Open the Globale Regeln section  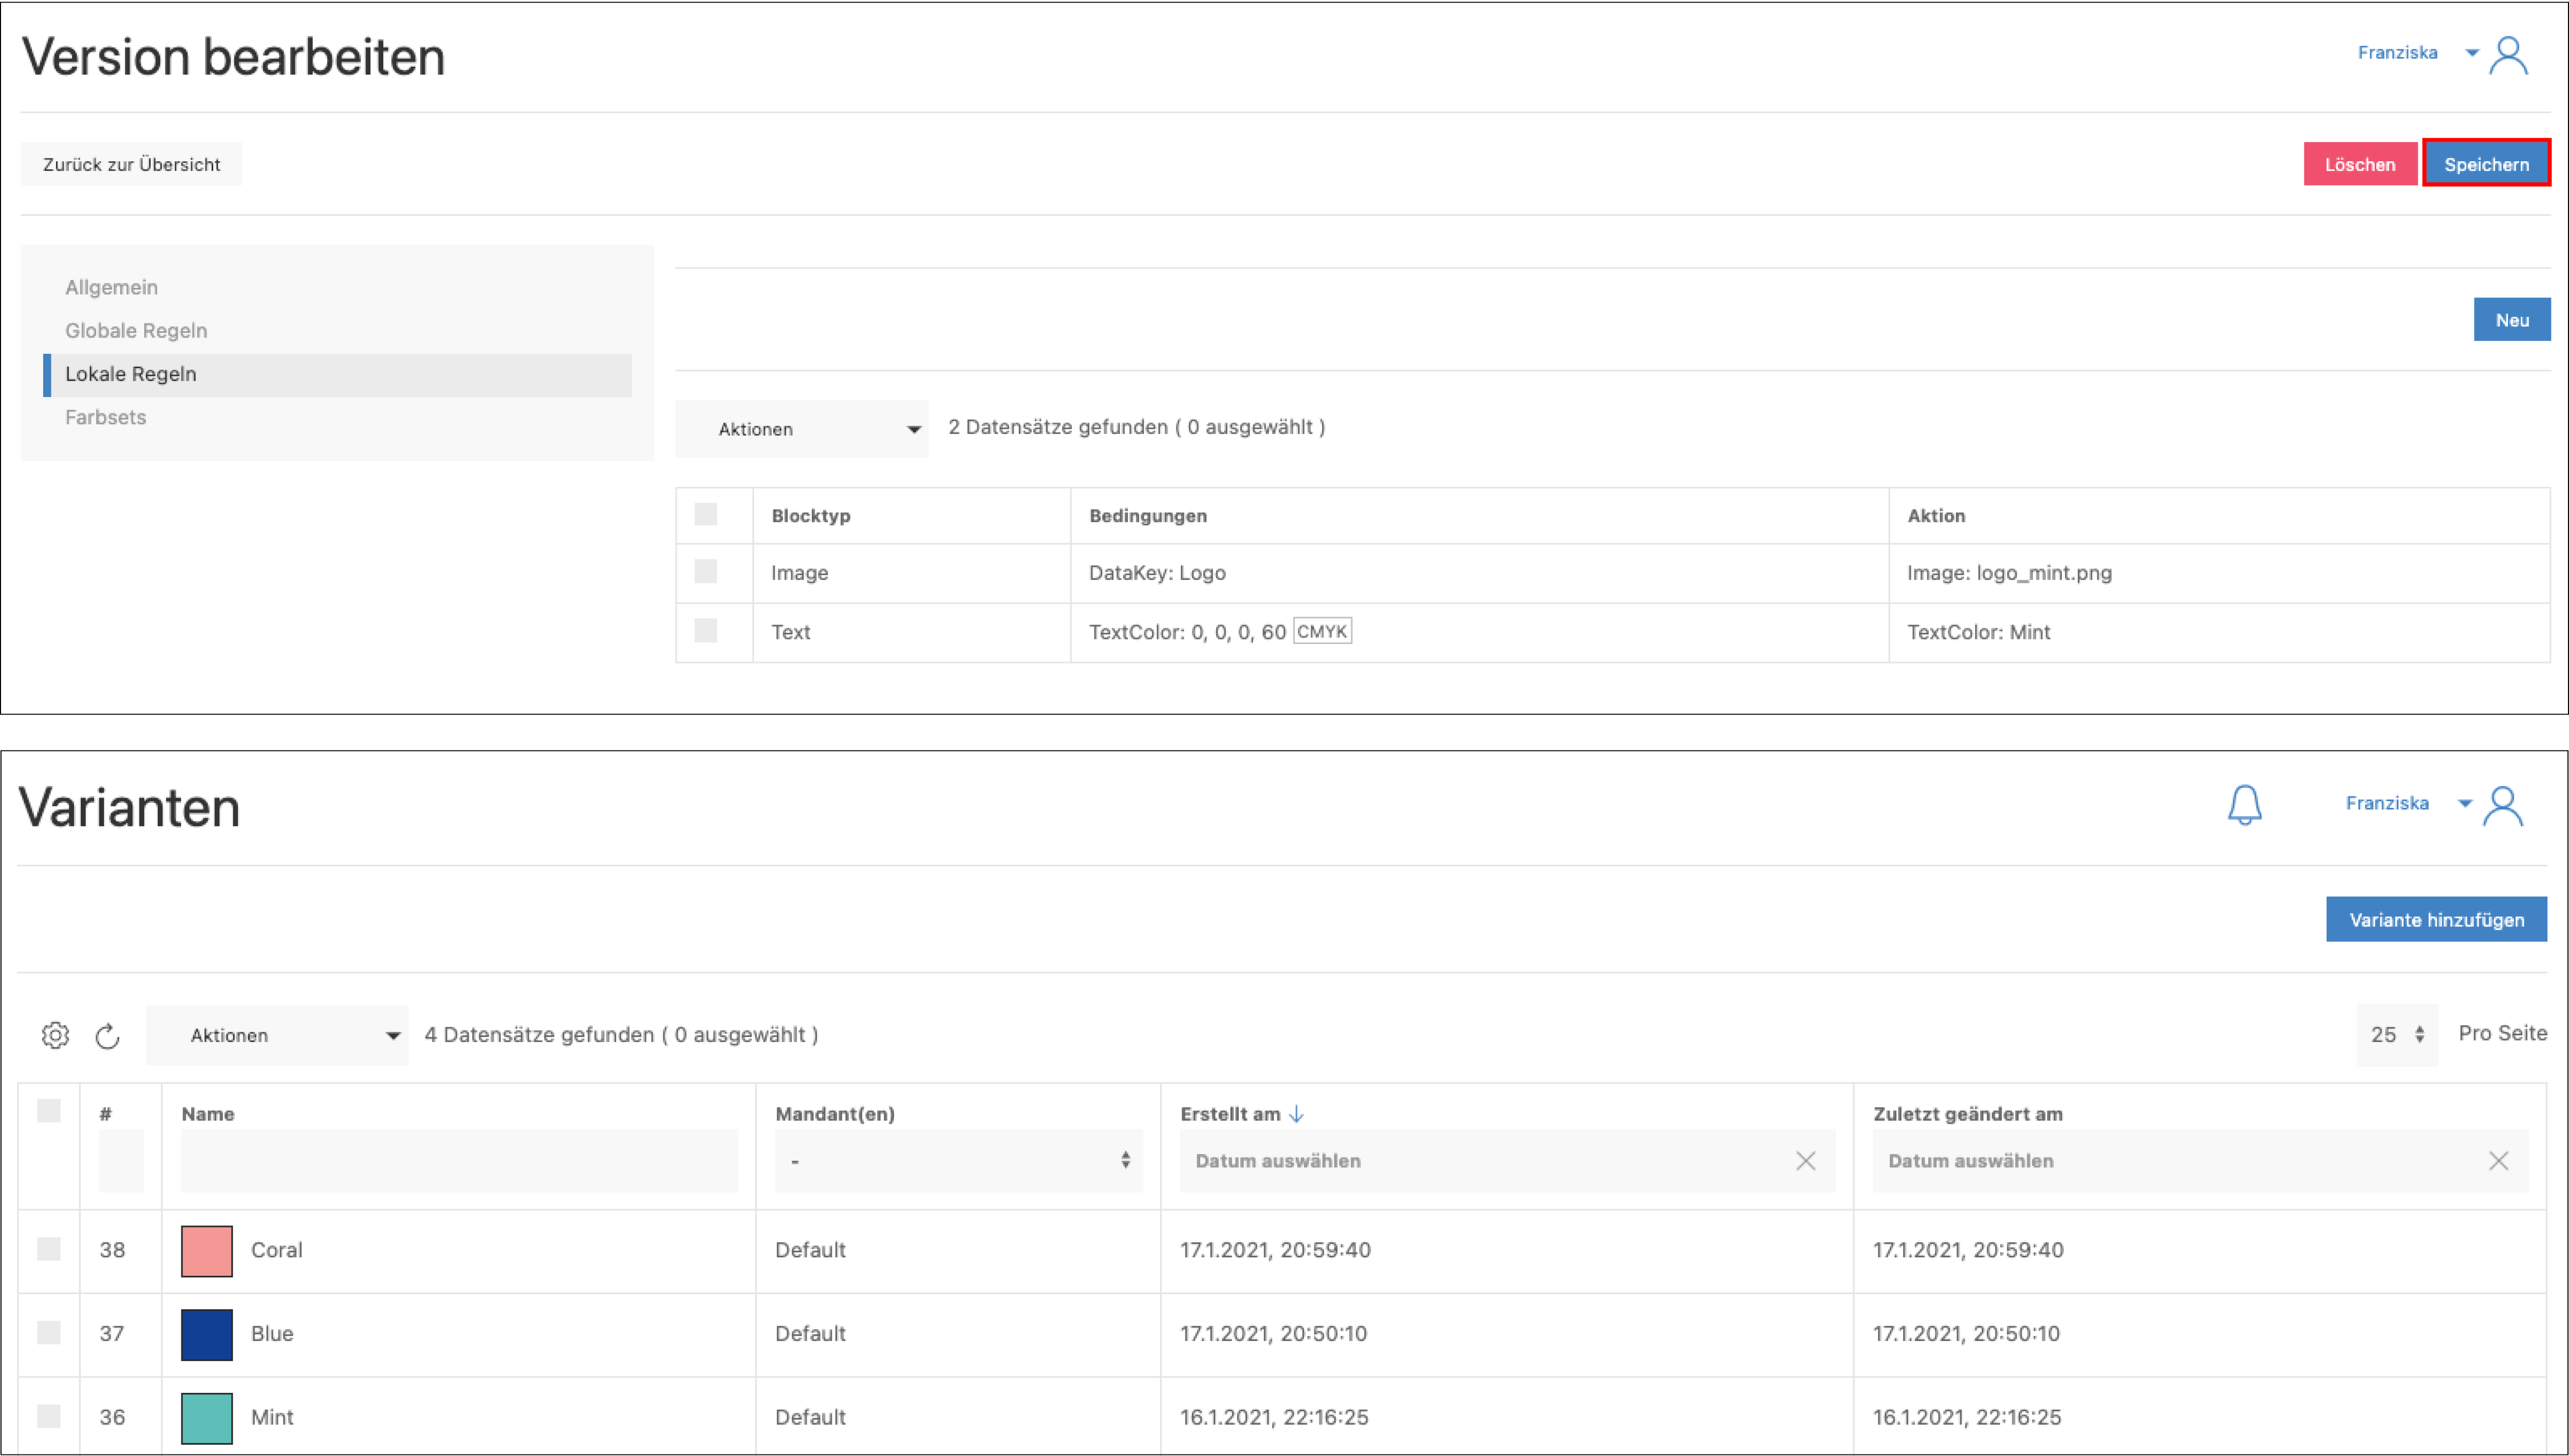click(136, 330)
